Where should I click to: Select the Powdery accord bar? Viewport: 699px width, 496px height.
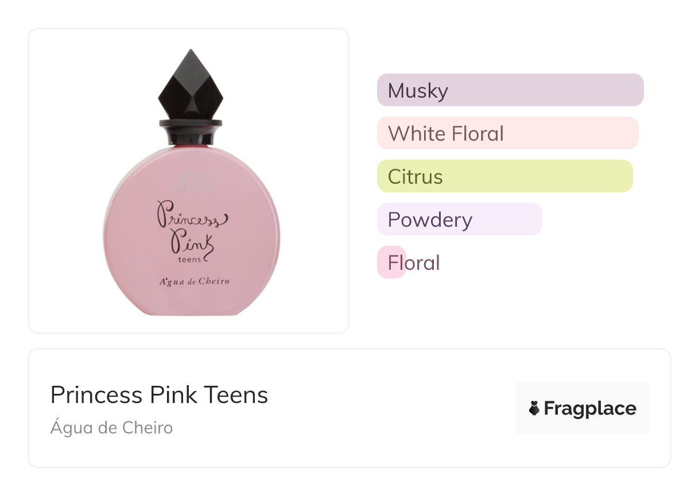(x=459, y=219)
